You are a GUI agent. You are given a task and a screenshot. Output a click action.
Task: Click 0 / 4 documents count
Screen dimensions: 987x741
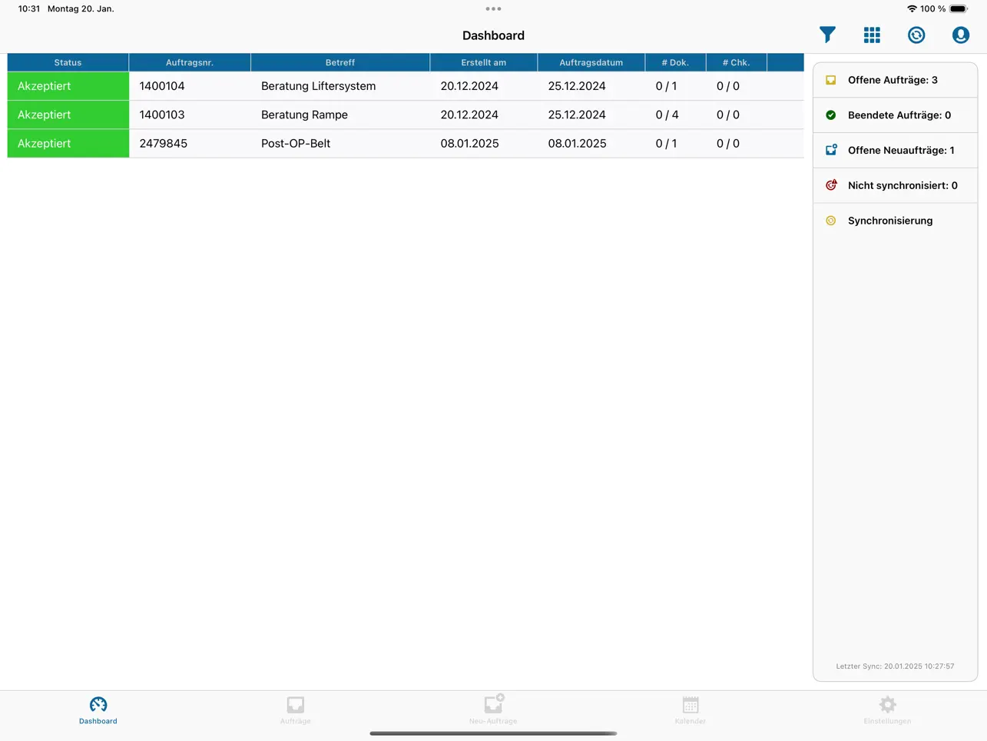(667, 115)
